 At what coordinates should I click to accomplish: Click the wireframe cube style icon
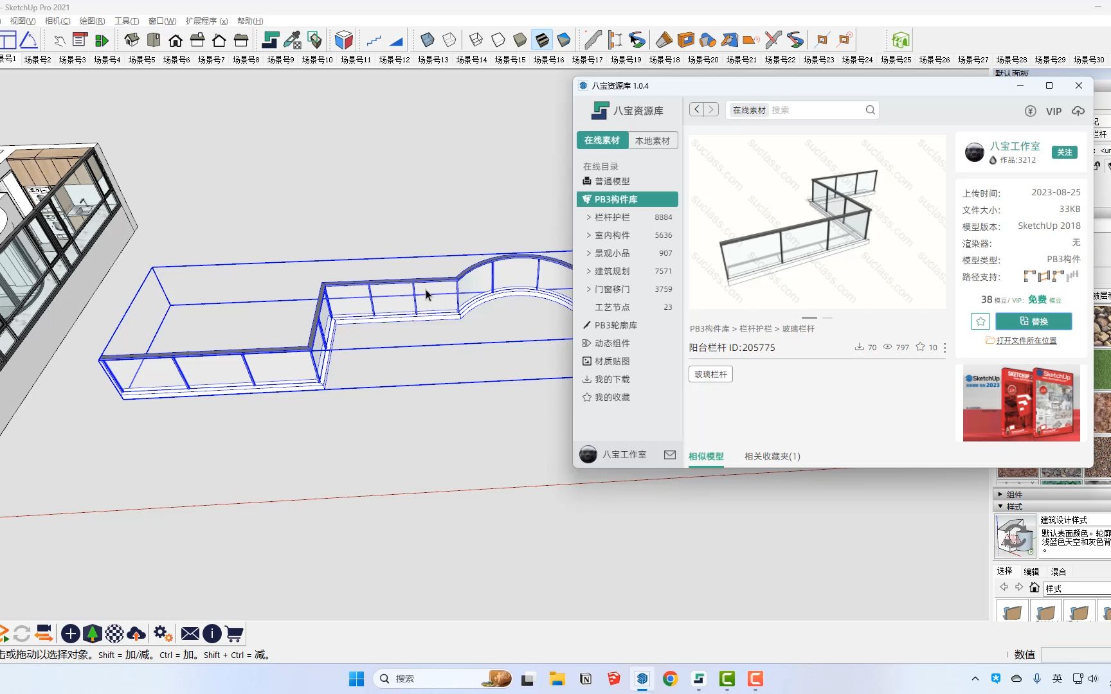pos(476,40)
